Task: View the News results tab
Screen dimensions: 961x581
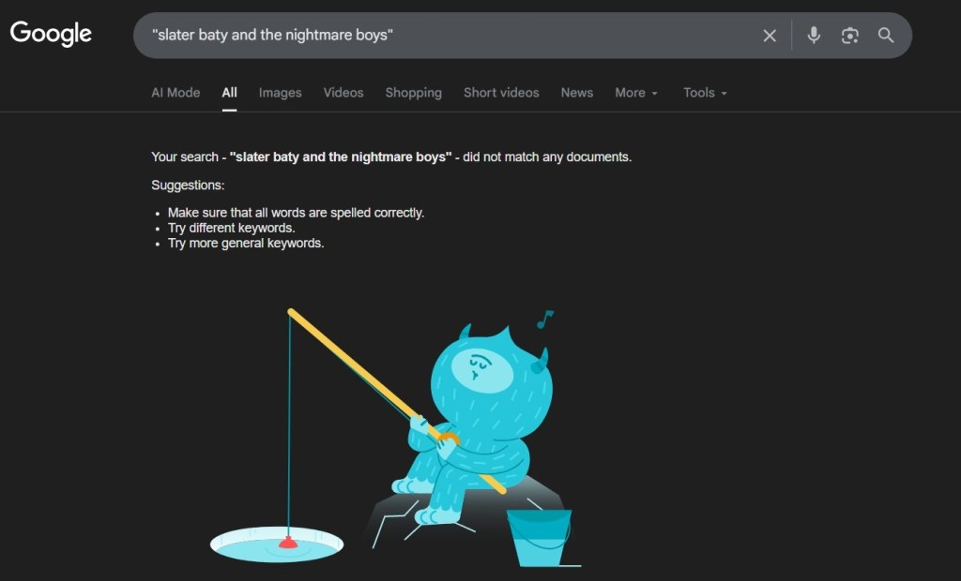Action: [576, 93]
